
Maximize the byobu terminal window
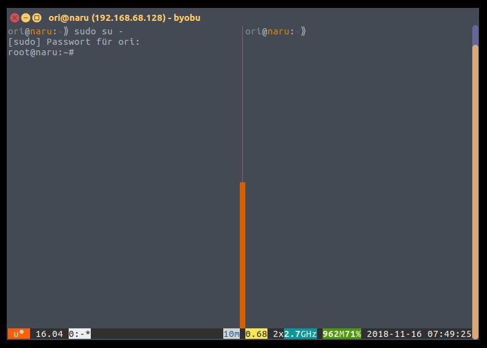37,18
